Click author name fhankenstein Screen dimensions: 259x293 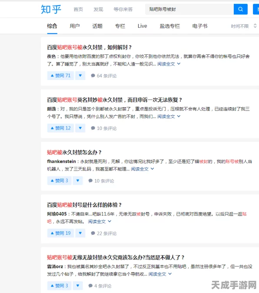(x=61, y=161)
